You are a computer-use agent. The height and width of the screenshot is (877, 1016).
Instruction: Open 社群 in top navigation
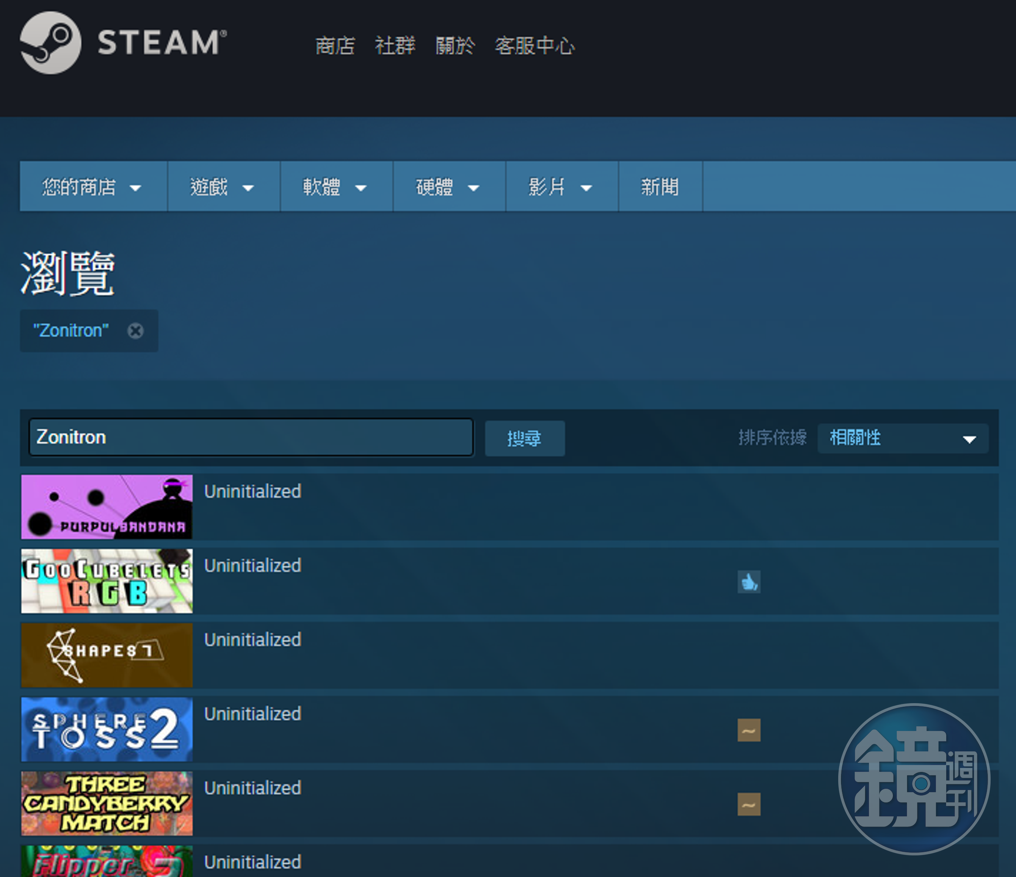point(395,46)
